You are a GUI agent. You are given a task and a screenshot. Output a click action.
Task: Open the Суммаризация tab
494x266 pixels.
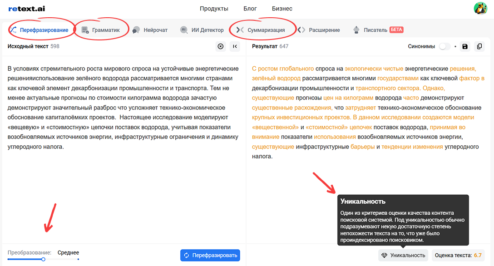262,30
